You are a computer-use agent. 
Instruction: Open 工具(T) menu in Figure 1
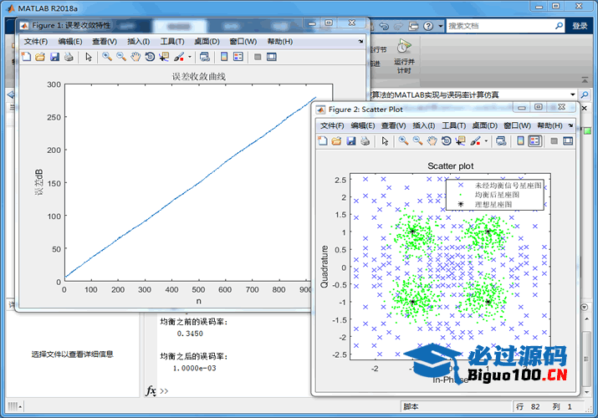pyautogui.click(x=172, y=41)
